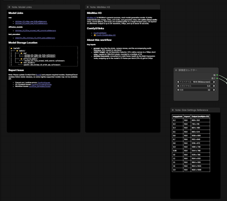Decrease アスペクト比 with left arrow

point(178,82)
